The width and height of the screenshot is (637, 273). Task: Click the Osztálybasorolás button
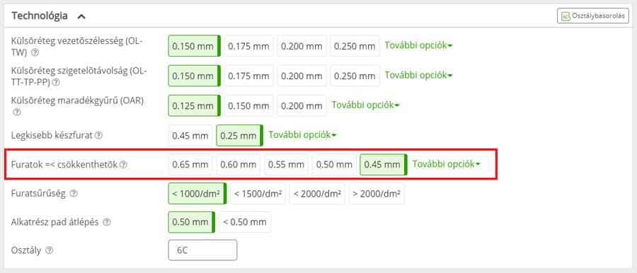pyautogui.click(x=593, y=16)
